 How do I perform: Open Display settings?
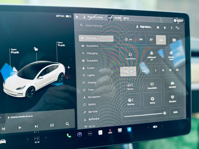coord(90,83)
